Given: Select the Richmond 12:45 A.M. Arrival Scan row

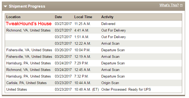Looking at the screenshot, I should click(x=93, y=70).
